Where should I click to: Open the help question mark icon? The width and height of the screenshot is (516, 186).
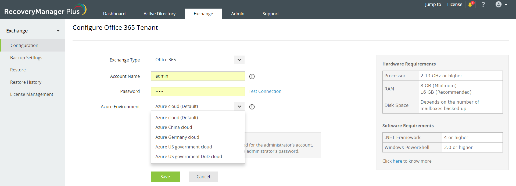point(483,5)
